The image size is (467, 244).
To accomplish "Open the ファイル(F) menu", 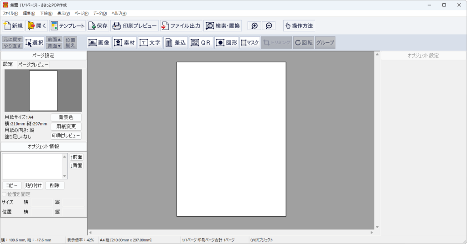I will tap(10, 13).
